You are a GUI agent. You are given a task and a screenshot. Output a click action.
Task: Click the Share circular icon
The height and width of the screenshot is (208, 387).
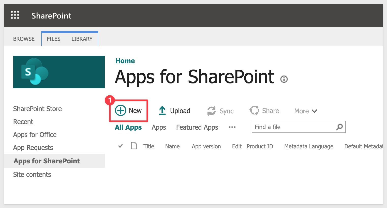[254, 110]
